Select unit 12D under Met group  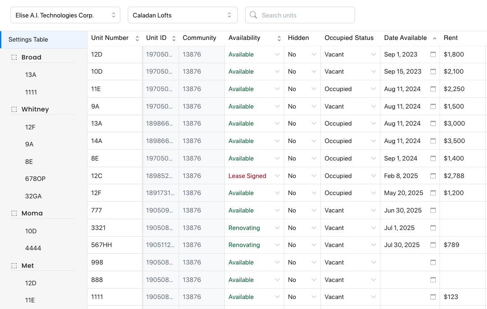click(31, 283)
